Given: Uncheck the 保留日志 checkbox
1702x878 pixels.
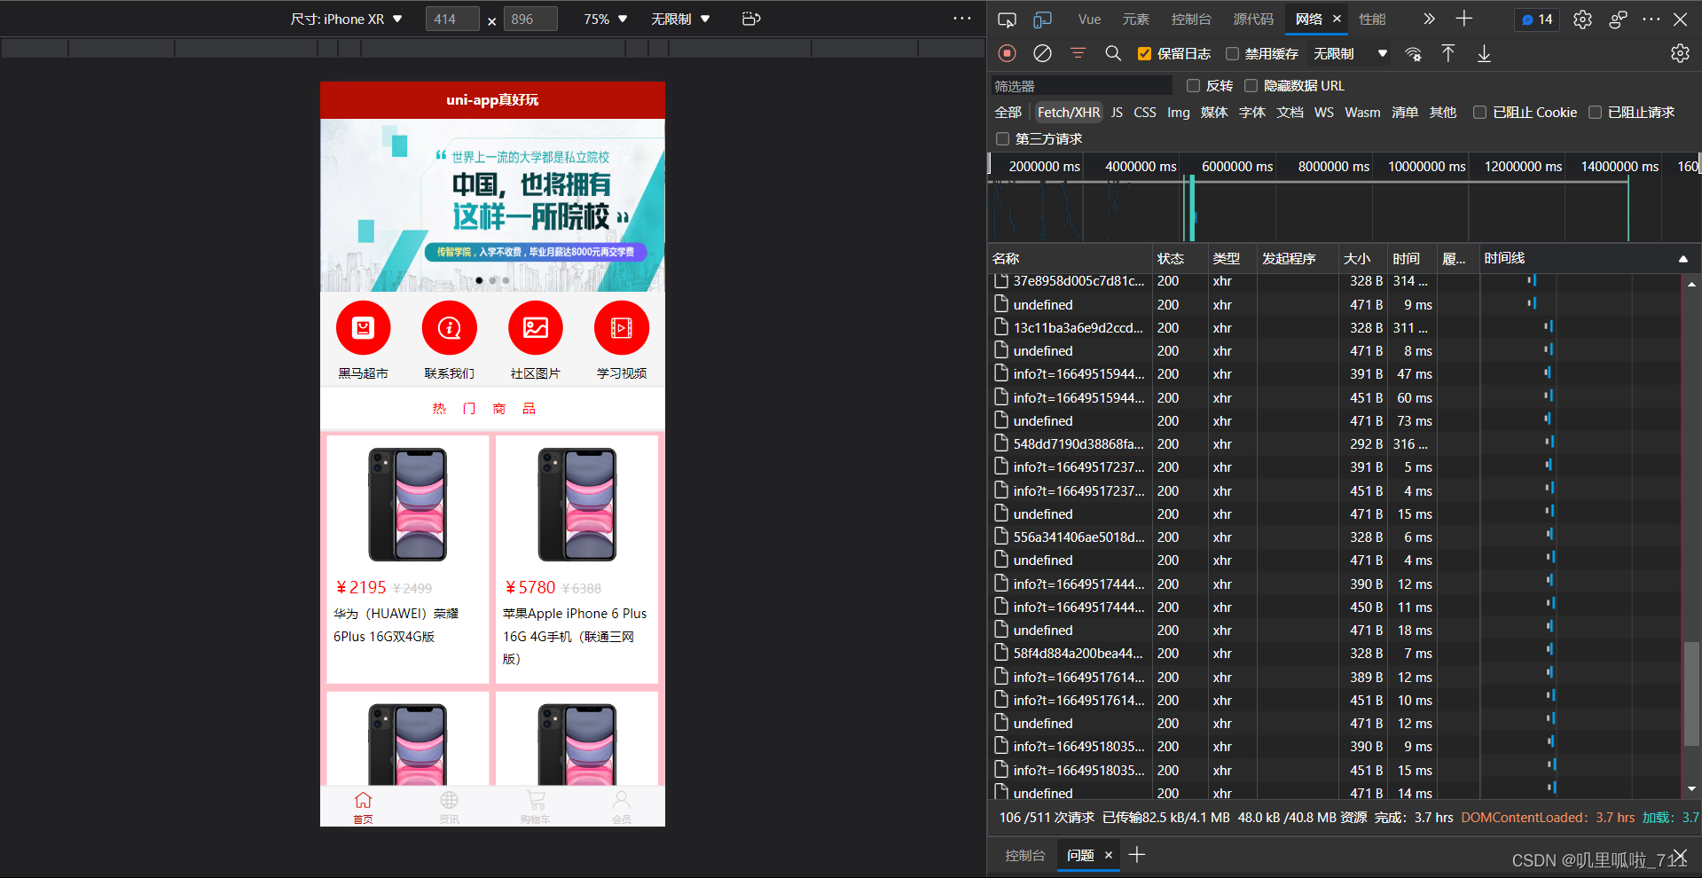Looking at the screenshot, I should click(x=1144, y=54).
